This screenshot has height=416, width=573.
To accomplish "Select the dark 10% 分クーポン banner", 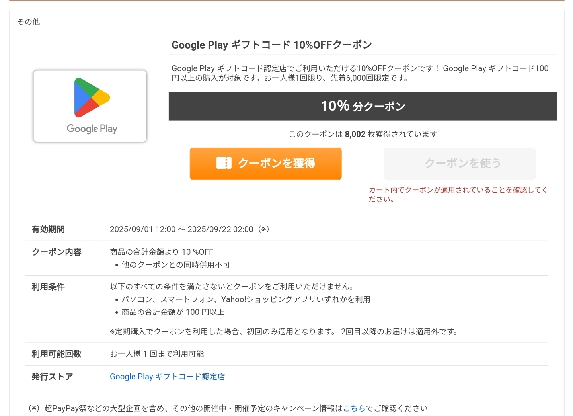I will point(363,106).
